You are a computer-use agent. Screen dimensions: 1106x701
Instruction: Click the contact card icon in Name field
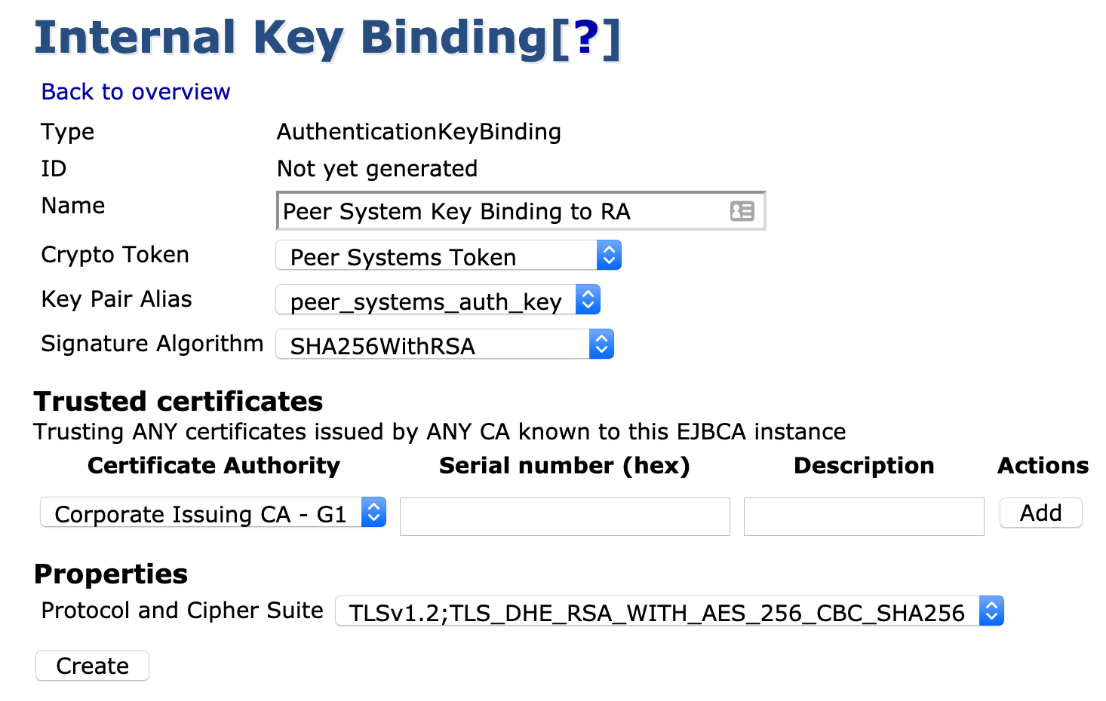pyautogui.click(x=742, y=211)
